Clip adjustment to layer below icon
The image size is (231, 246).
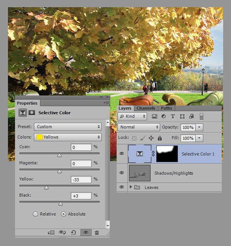[51, 233]
